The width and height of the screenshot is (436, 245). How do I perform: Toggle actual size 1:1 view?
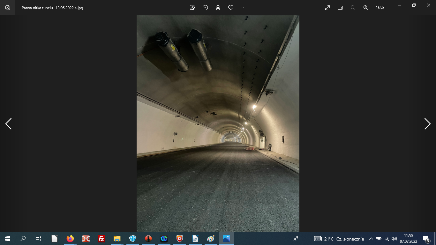click(340, 8)
